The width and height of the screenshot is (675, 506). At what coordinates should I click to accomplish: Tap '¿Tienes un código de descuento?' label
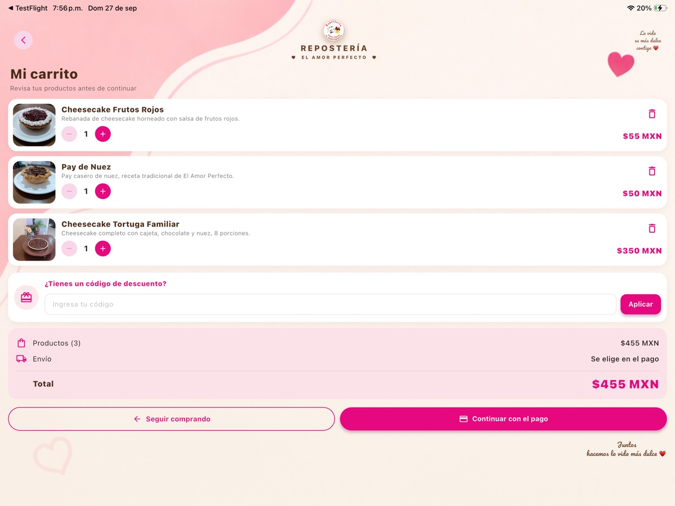click(x=105, y=284)
